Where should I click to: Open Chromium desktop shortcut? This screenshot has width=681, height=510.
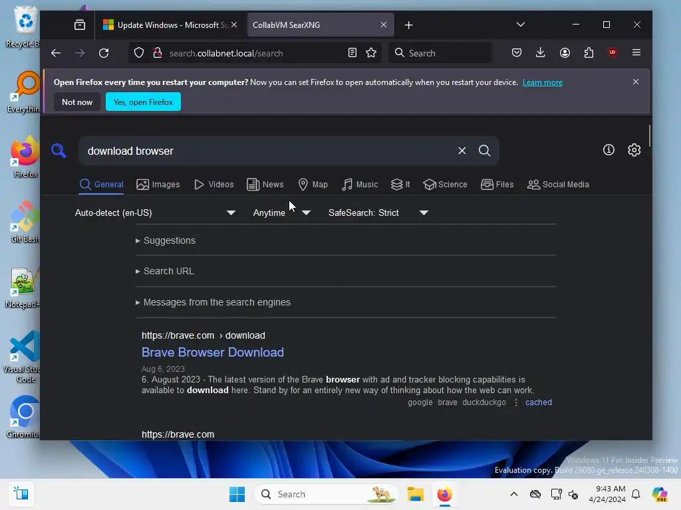click(25, 417)
